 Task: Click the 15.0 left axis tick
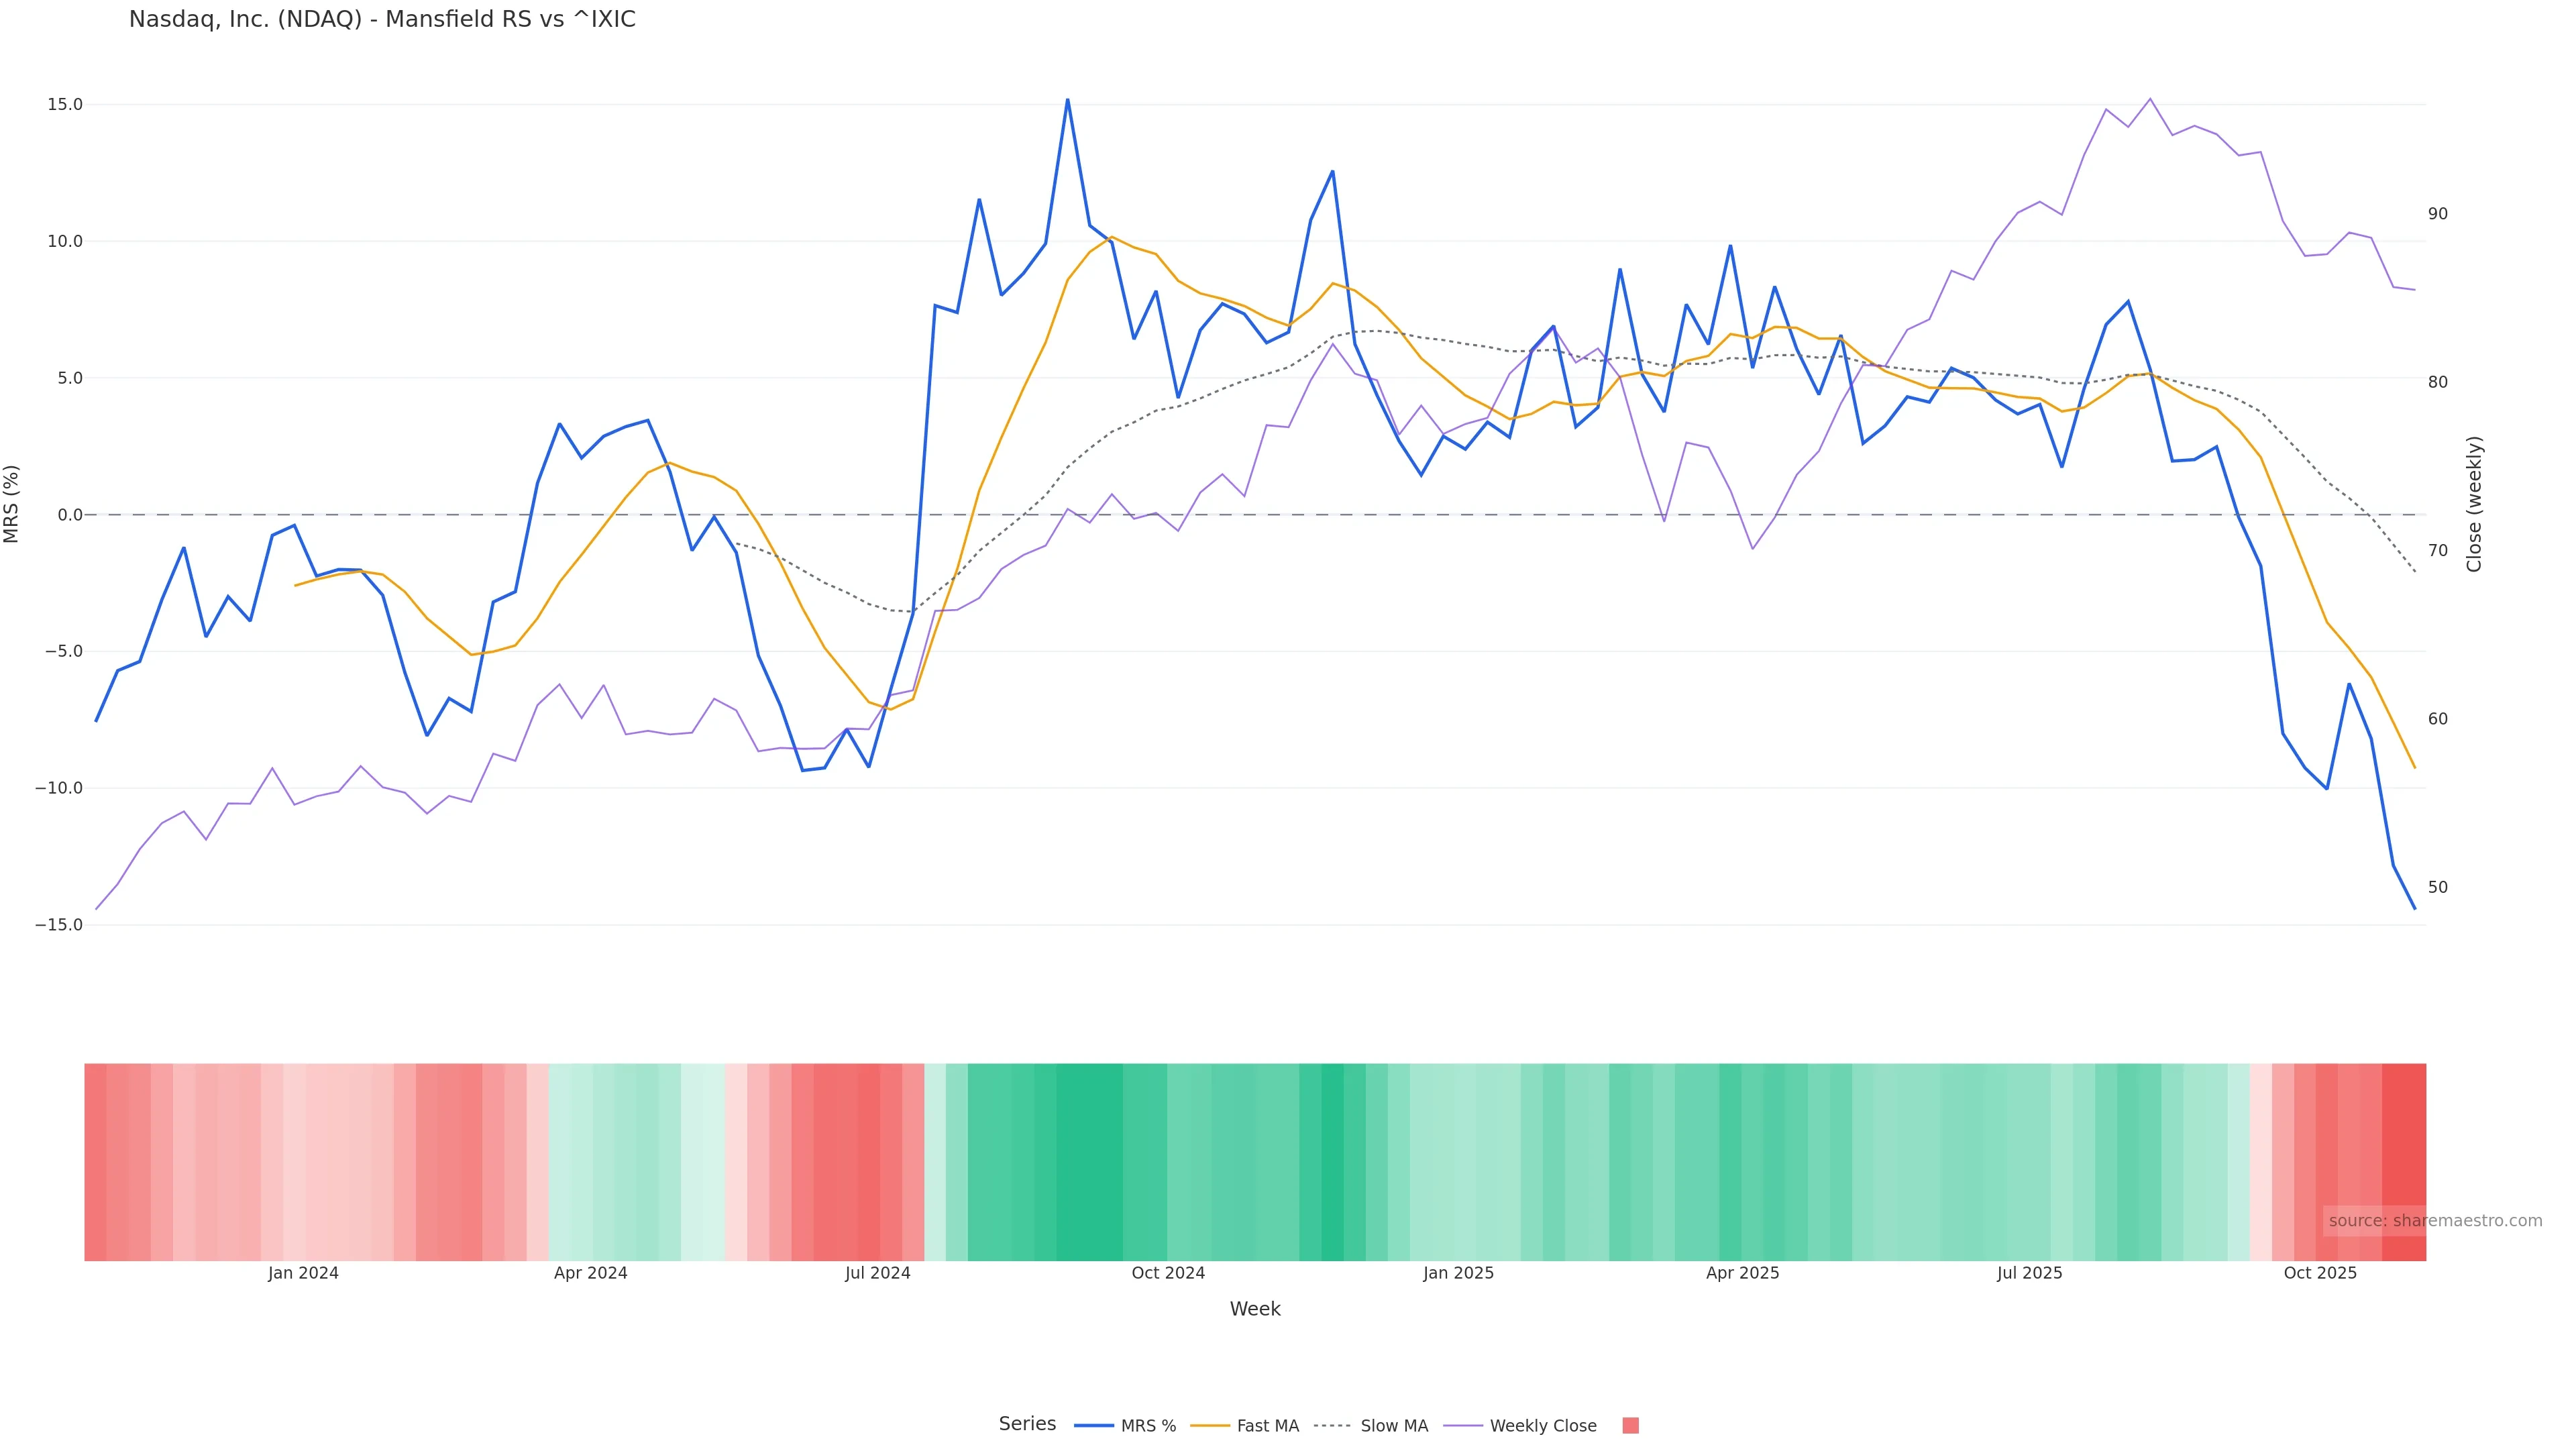[x=64, y=105]
